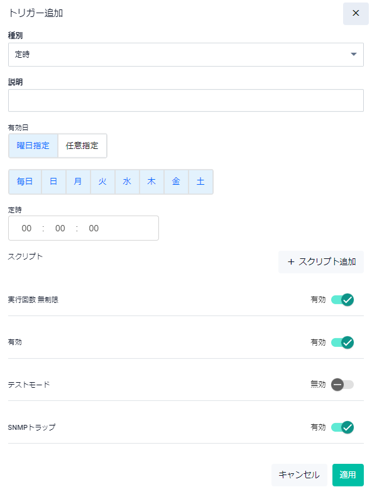Toggle the 木 Thursday button
Image resolution: width=372 pixels, height=494 pixels.
coord(151,182)
